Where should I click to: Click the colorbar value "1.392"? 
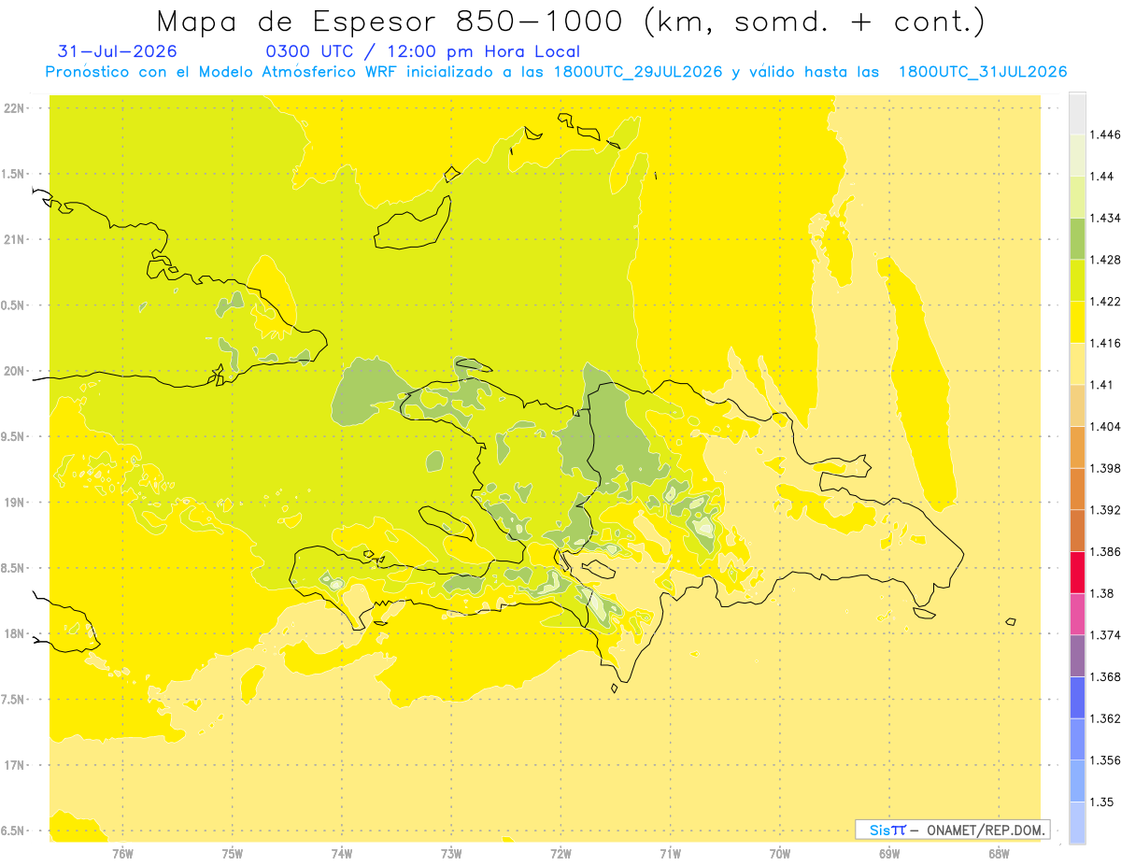coord(1107,510)
